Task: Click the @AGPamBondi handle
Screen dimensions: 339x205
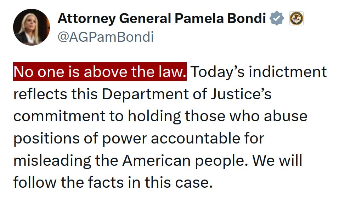Action: [x=106, y=37]
